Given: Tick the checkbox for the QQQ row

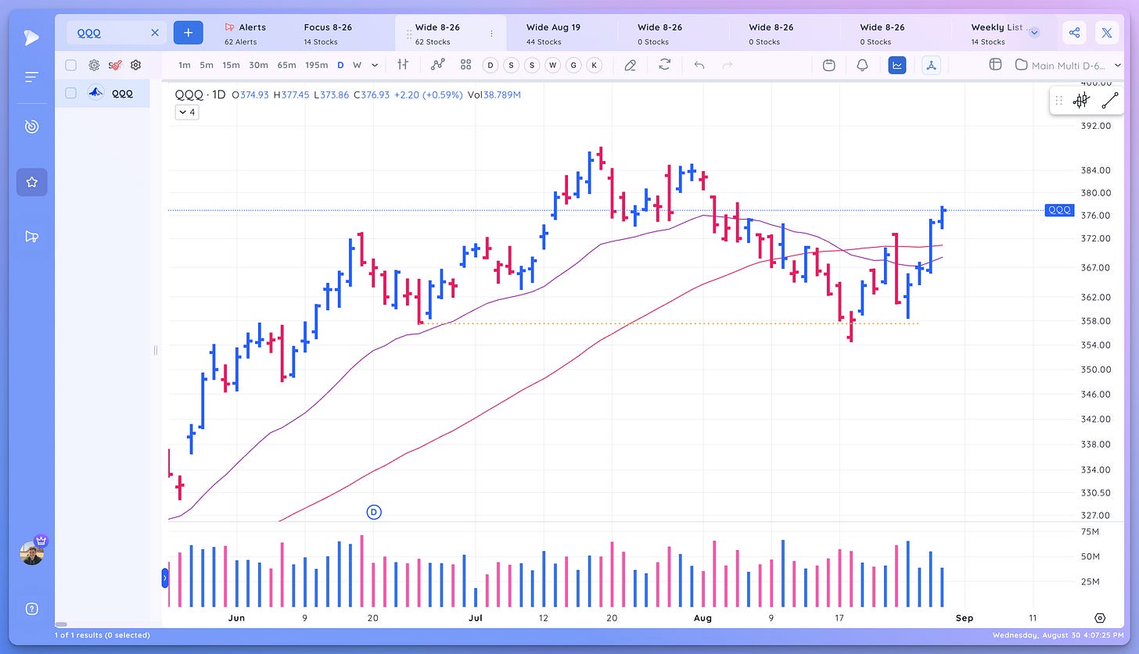Looking at the screenshot, I should pos(71,93).
